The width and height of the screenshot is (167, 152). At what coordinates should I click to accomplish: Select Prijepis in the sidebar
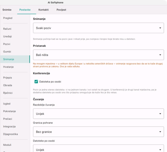point(15,78)
